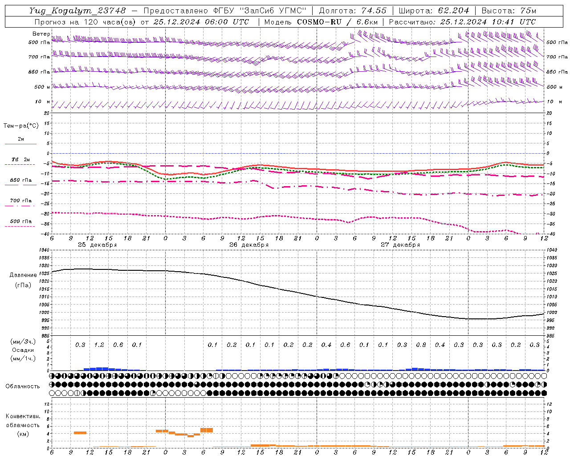Image resolution: width=570 pixels, height=456 pixels.
Task: Click the 500 гПа temperature legend entry
Action: tap(21, 221)
